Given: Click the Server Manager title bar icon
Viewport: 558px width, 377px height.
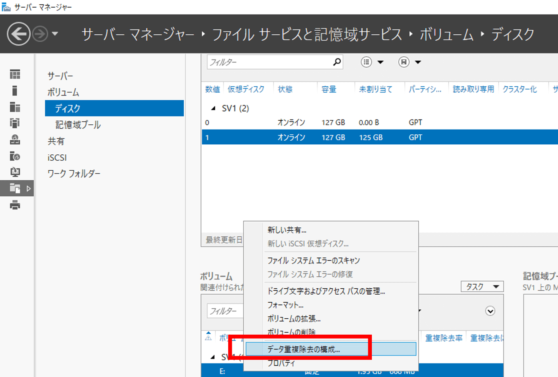Looking at the screenshot, I should pos(6,7).
